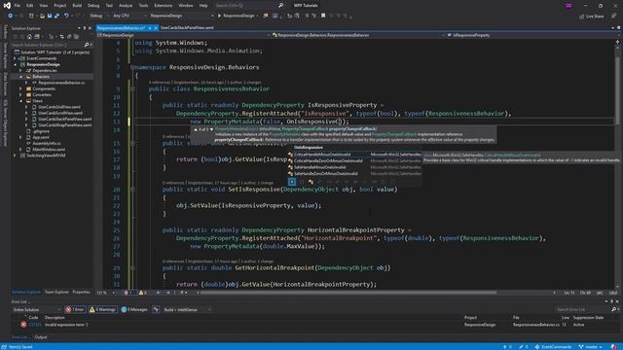Expand the Components folder node

21,88
